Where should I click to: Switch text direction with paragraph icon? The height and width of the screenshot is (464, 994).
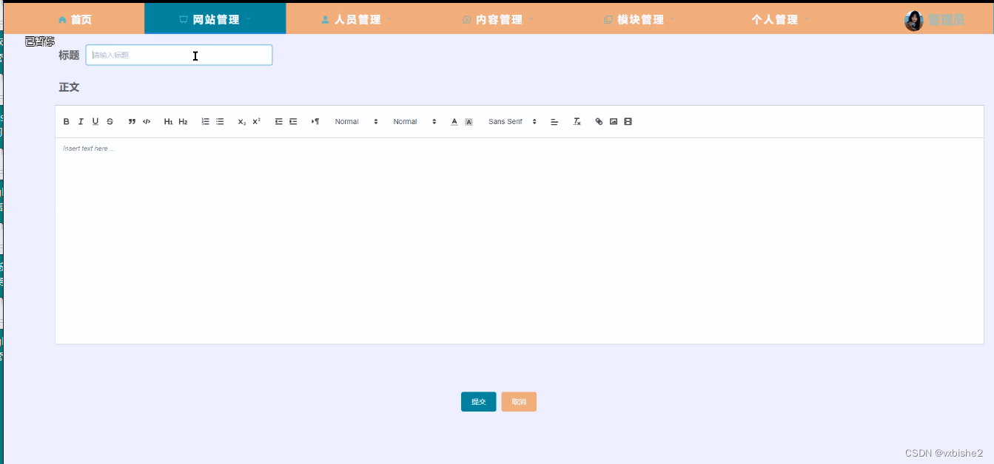[315, 122]
